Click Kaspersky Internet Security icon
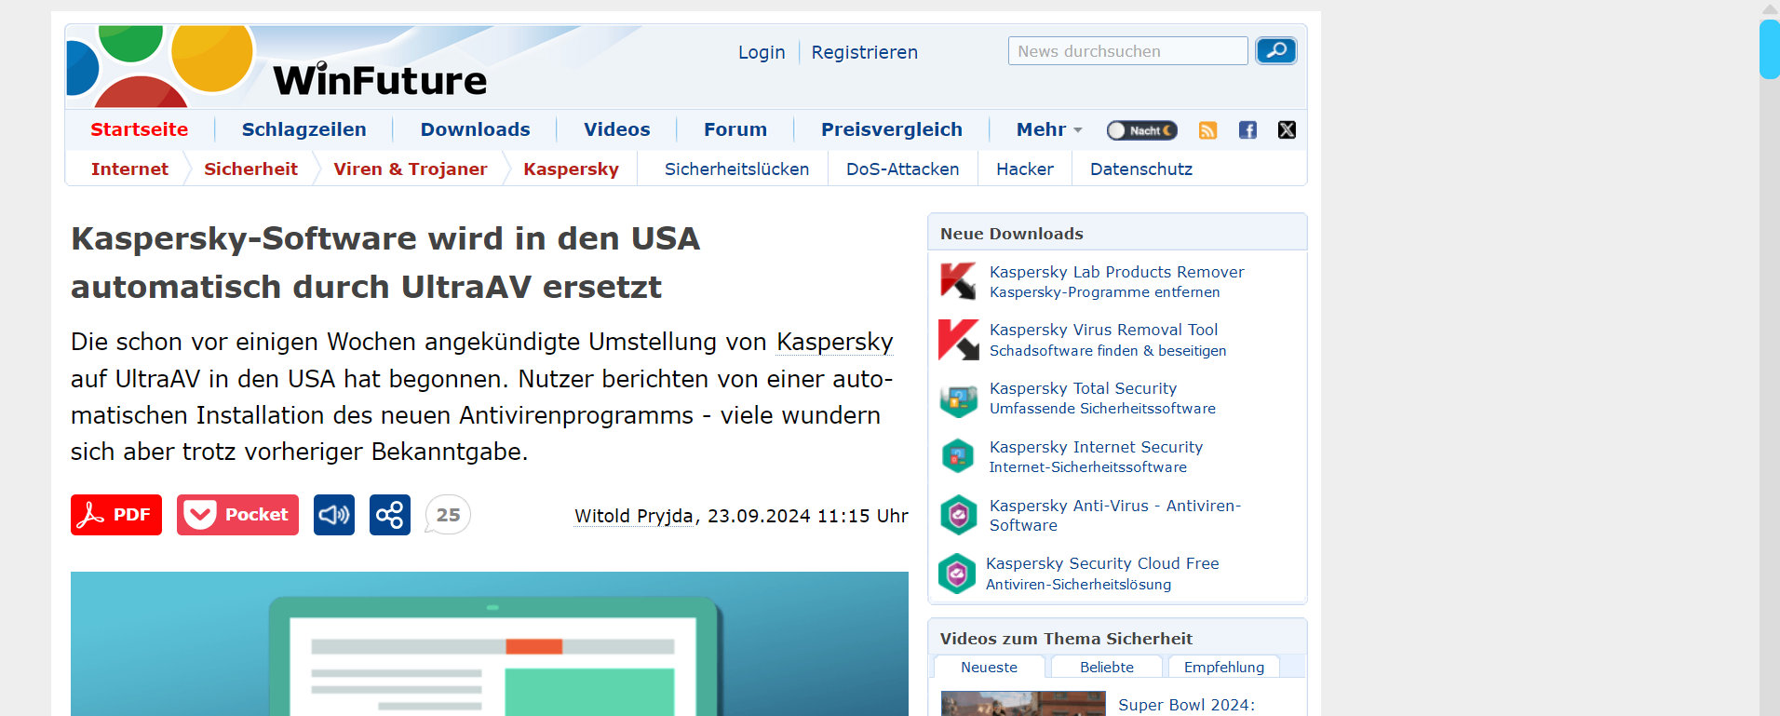Screen dimensions: 1780x716 tap(959, 456)
